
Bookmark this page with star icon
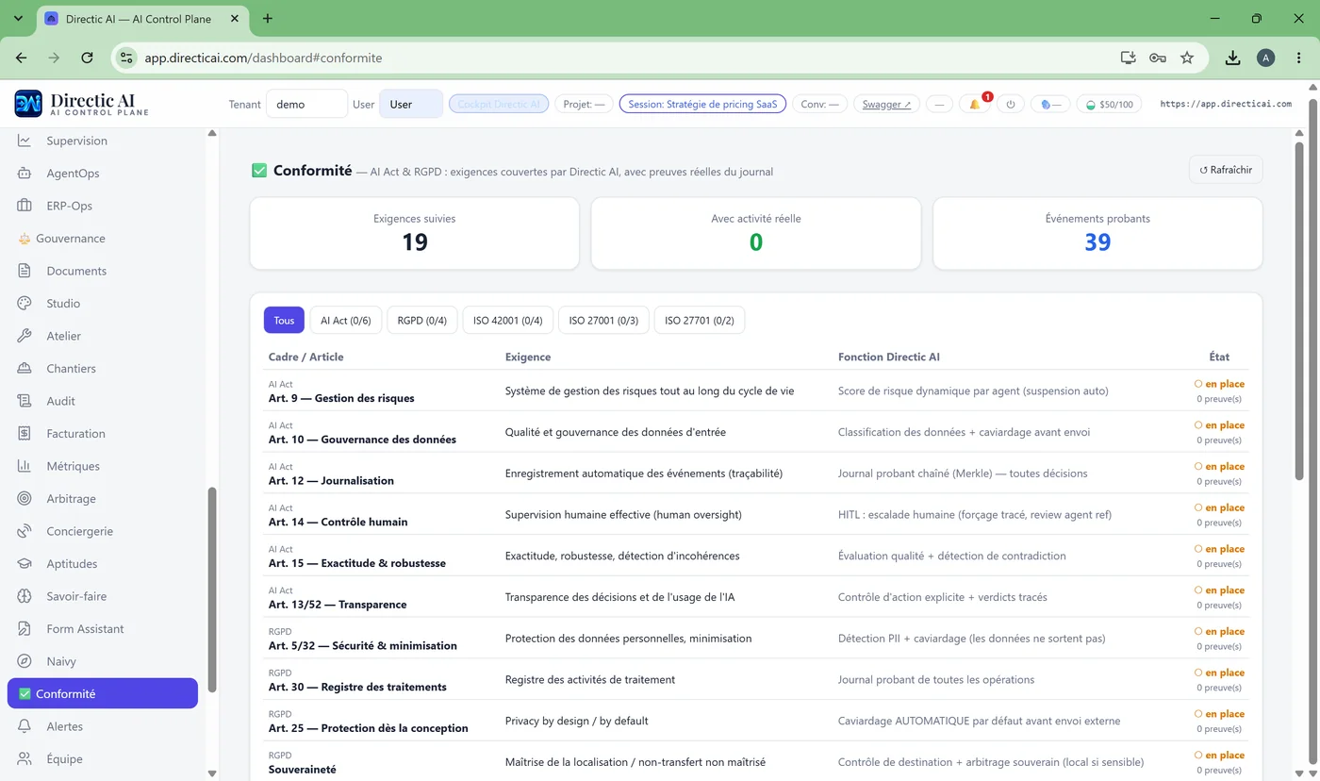[1187, 58]
